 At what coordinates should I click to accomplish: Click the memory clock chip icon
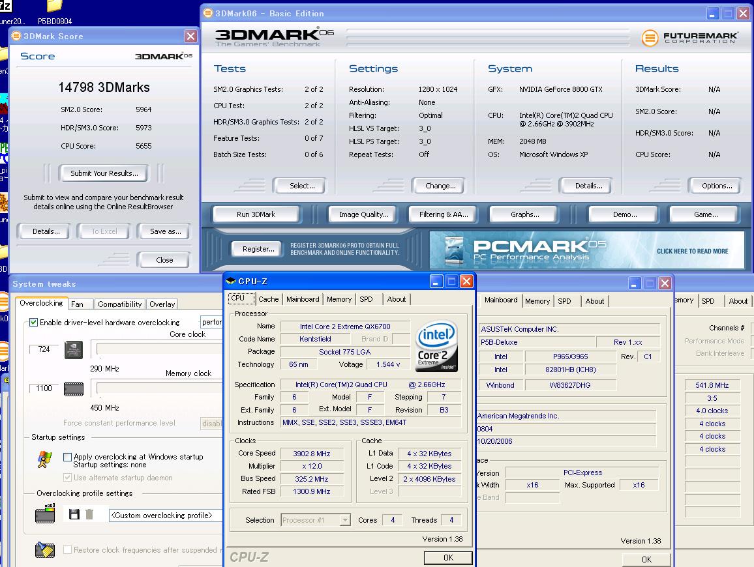[x=74, y=388]
